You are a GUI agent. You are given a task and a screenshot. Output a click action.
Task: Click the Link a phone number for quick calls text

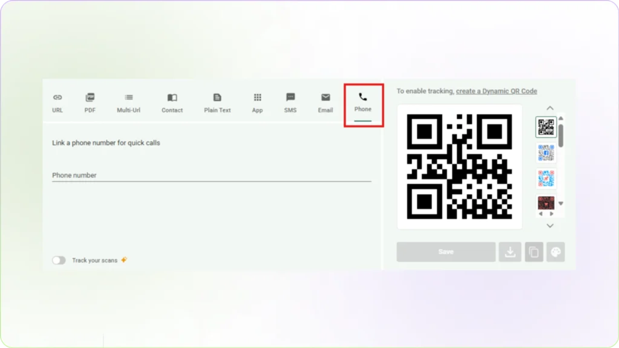pos(106,143)
